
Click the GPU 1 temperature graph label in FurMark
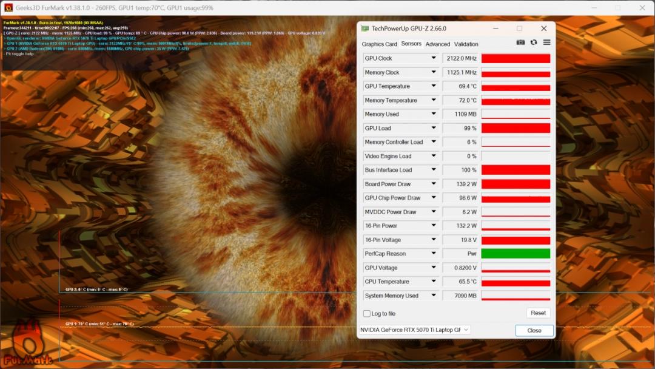tap(99, 324)
